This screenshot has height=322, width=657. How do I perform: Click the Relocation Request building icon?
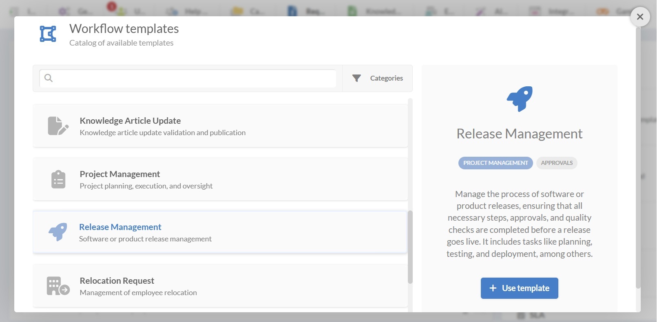58,286
